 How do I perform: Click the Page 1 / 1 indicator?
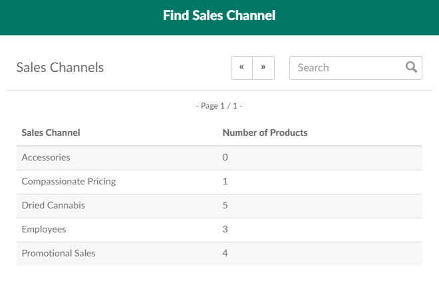219,106
